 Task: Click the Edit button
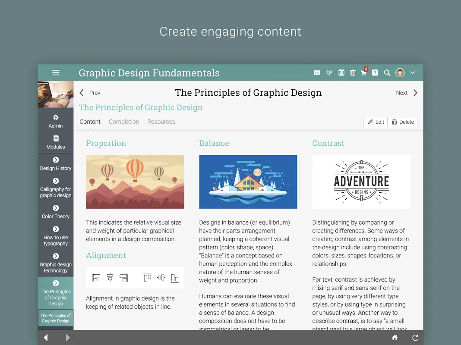pos(376,122)
